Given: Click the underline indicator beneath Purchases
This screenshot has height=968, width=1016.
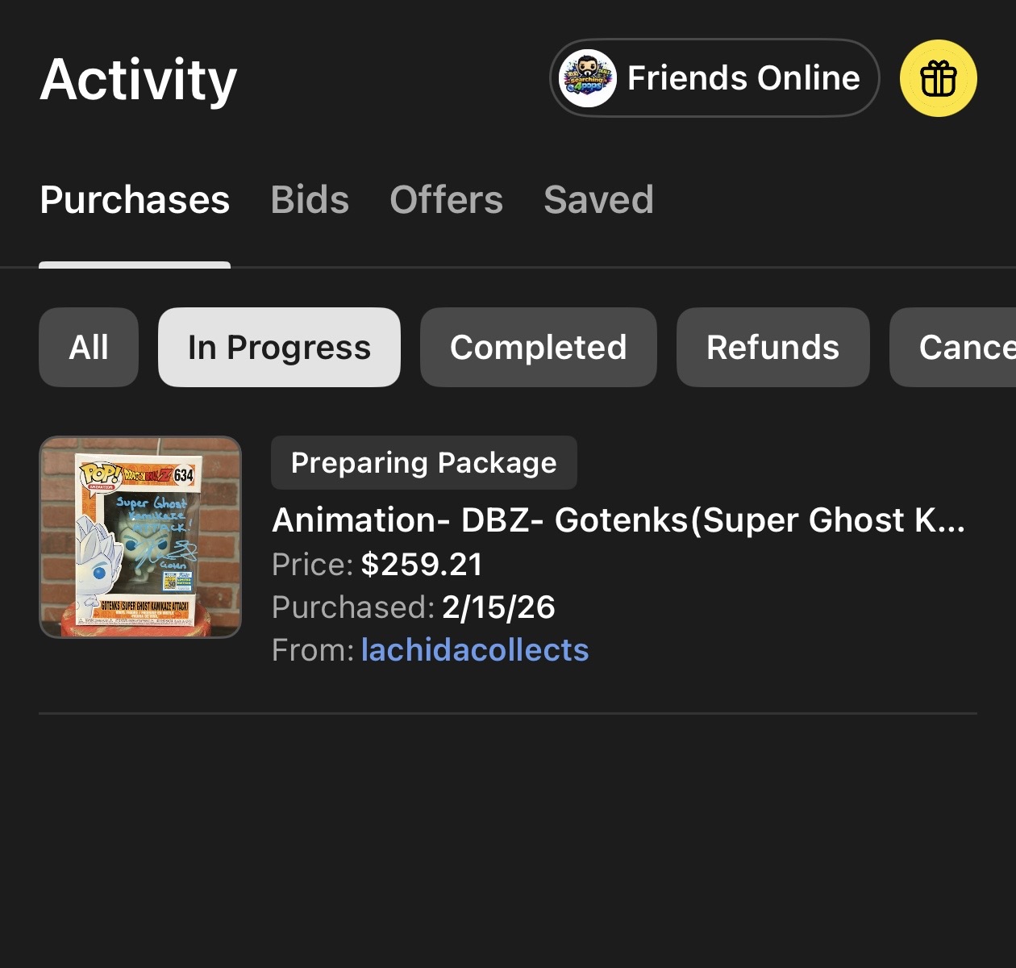Looking at the screenshot, I should (135, 265).
